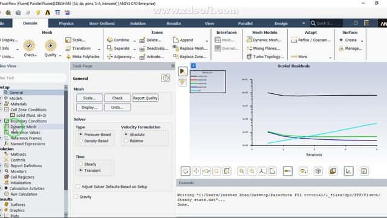387x218 pixels.
Task: Click Activate zones in the ribbon
Action: (x=152, y=57)
